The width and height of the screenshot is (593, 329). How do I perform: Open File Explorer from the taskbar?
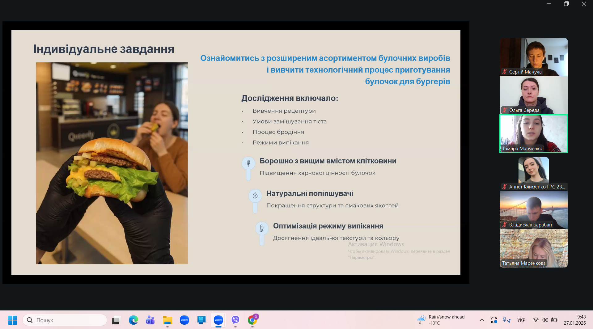167,320
